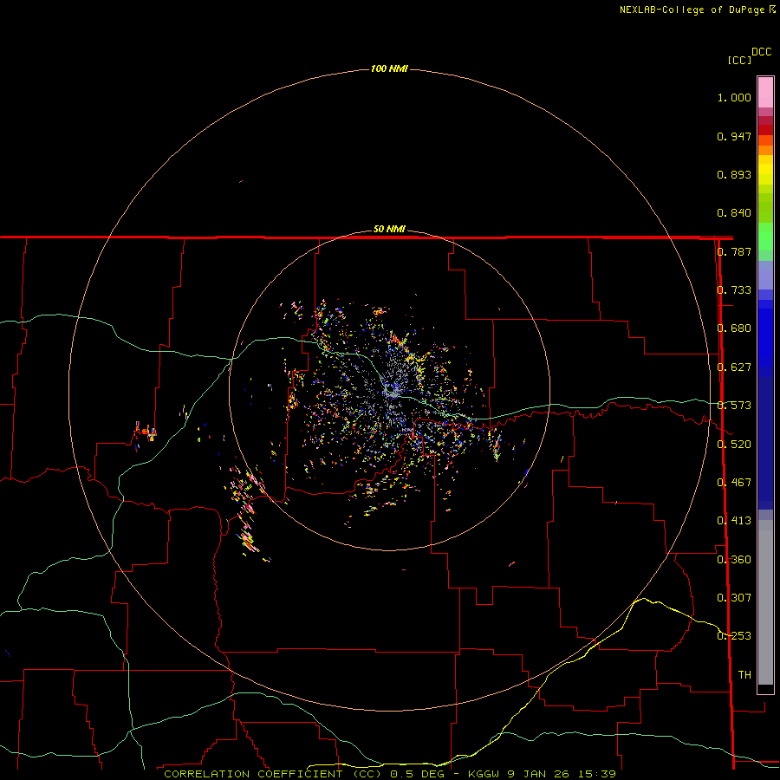Viewport: 780px width, 780px height.
Task: Click the 0.520 value on the color scale
Action: pyautogui.click(x=734, y=445)
